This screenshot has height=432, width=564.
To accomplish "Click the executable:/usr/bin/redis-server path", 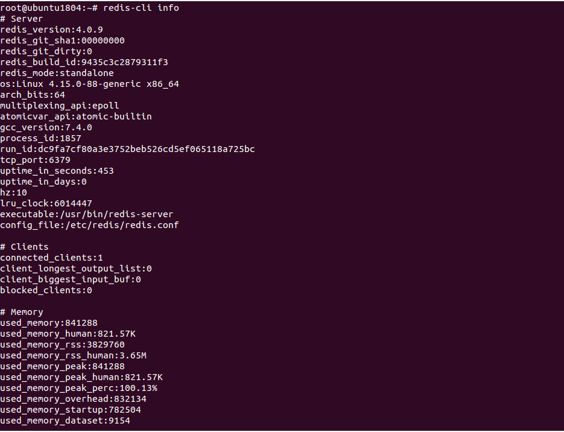I will (87, 214).
